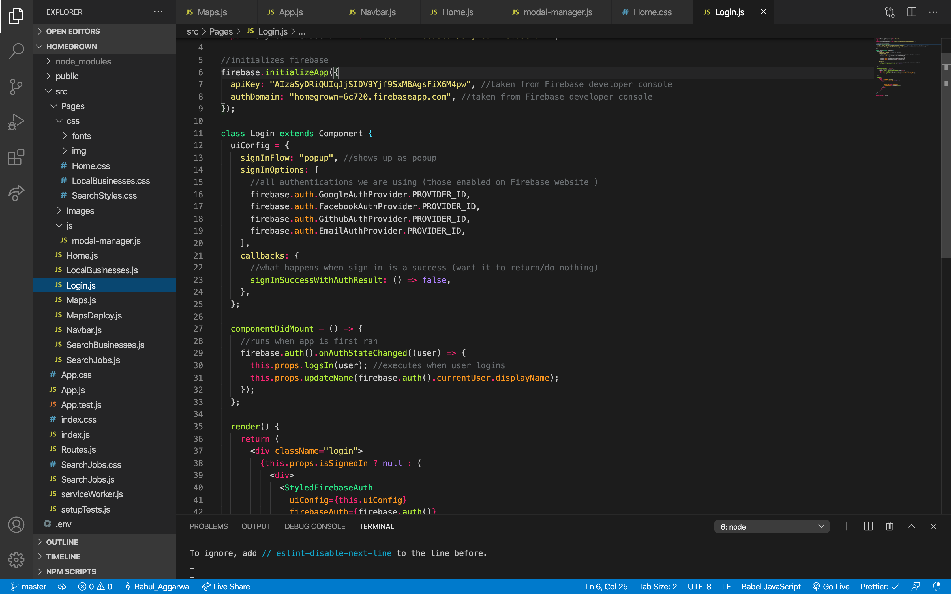
Task: Open the Live Share activity icon
Action: click(x=16, y=193)
